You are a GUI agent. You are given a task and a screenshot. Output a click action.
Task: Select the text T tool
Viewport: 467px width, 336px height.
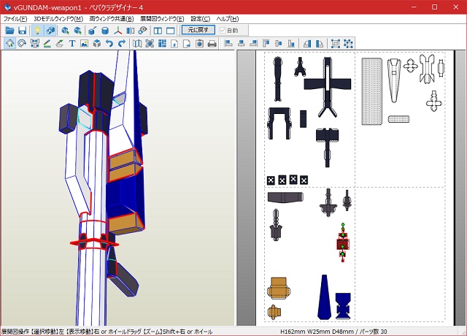pyautogui.click(x=72, y=44)
